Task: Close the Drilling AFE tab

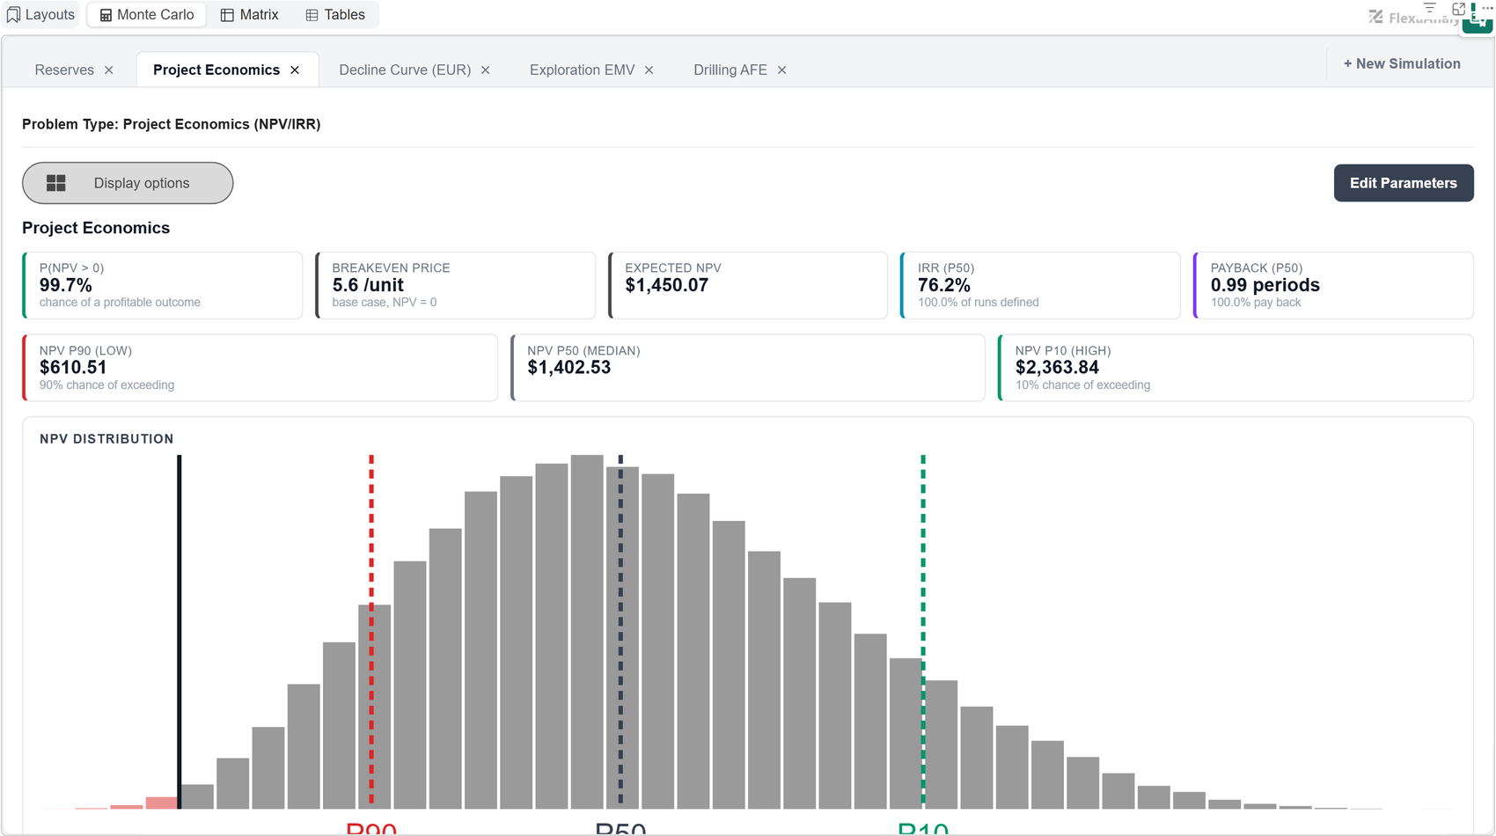Action: pos(781,70)
